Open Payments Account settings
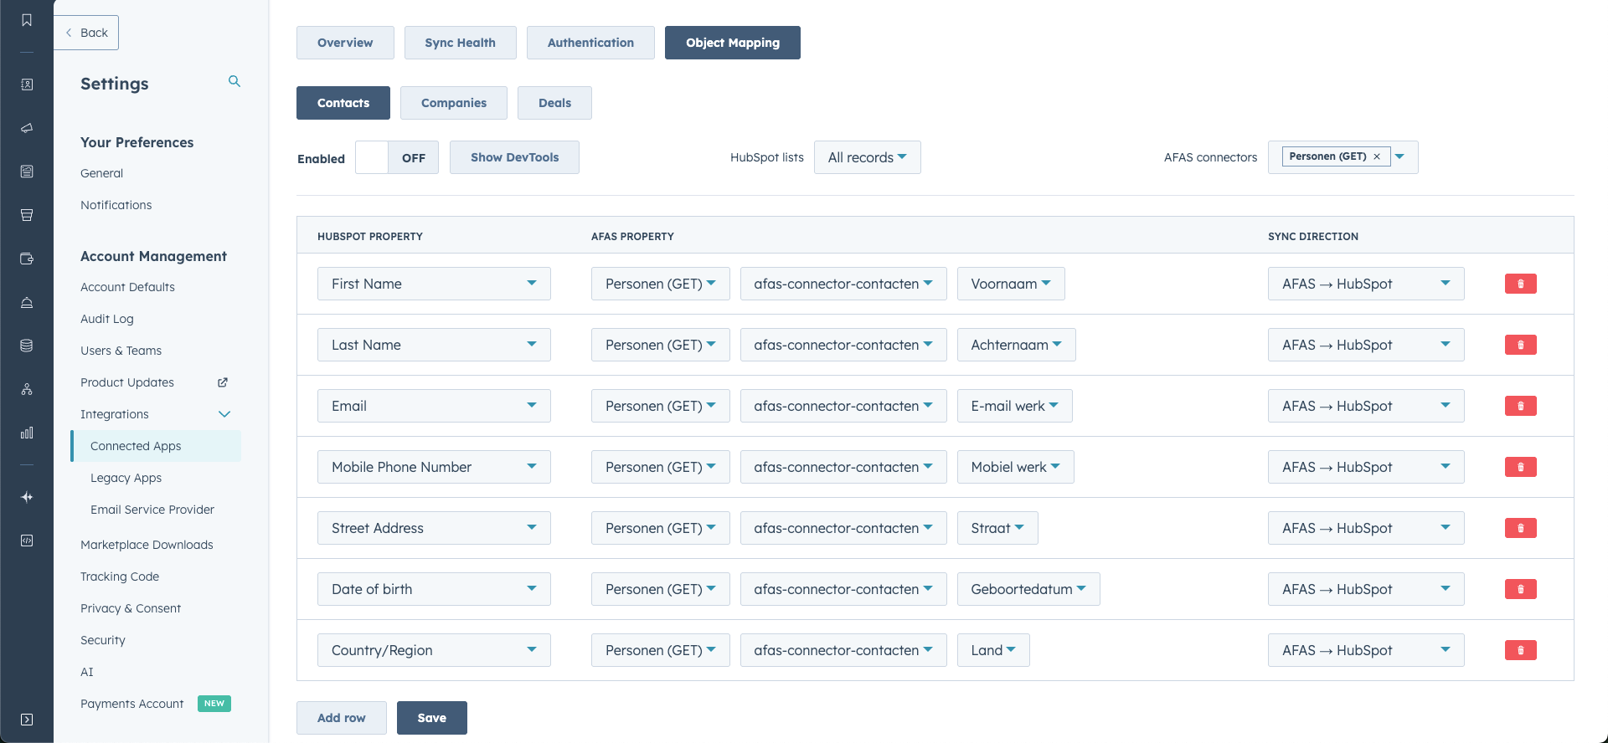This screenshot has width=1608, height=743. pyautogui.click(x=131, y=704)
